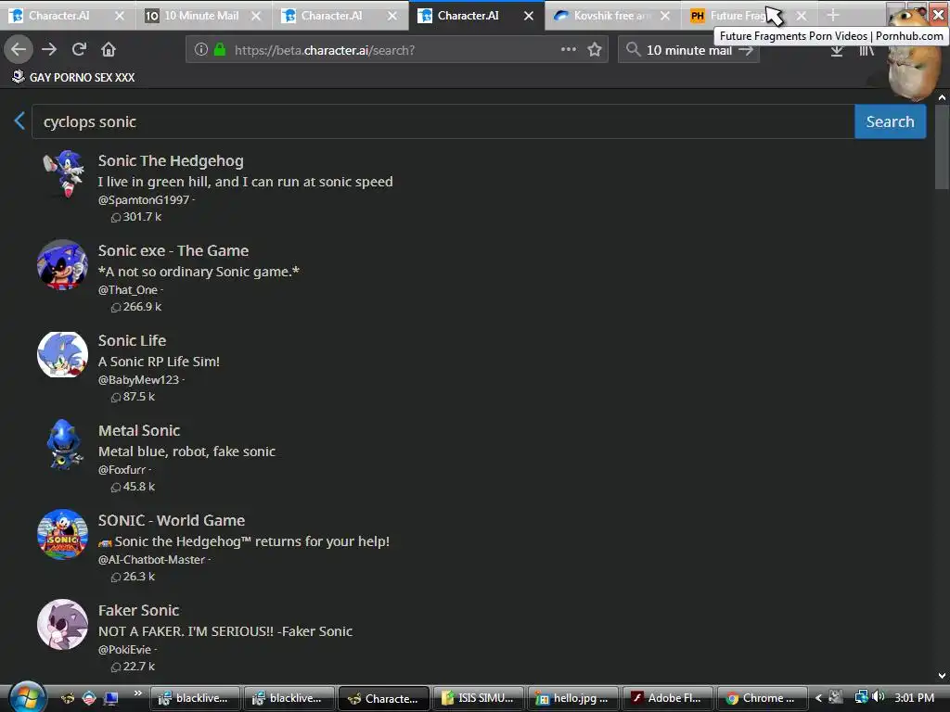Image resolution: width=950 pixels, height=712 pixels.
Task: Return to previous page via blue chevron
Action: pyautogui.click(x=19, y=121)
